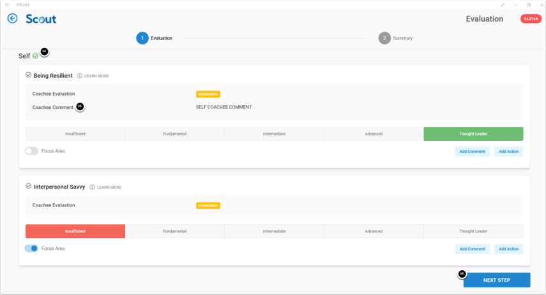The image size is (546, 295).
Task: Click check icon before Being Resilient
Action: [x=28, y=75]
